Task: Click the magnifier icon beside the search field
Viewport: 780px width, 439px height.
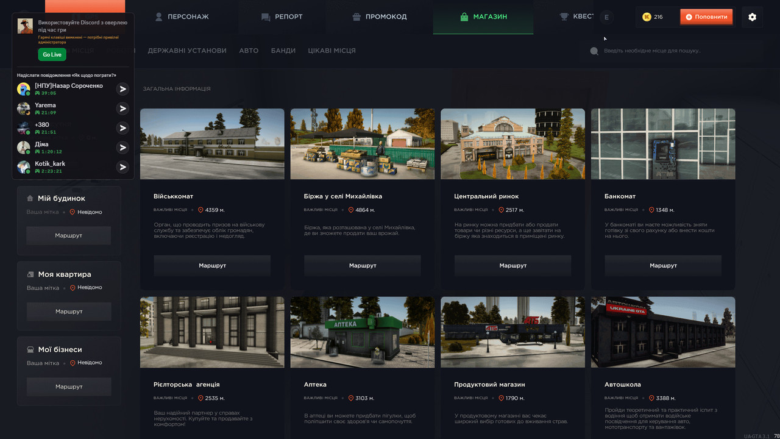Action: (594, 51)
